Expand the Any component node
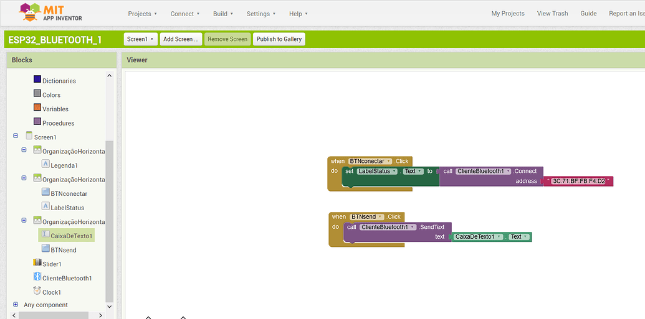645x319 pixels. pyautogui.click(x=16, y=305)
